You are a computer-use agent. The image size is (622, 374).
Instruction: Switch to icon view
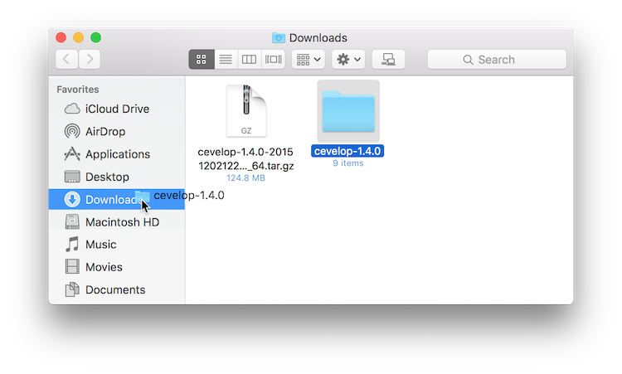click(202, 60)
